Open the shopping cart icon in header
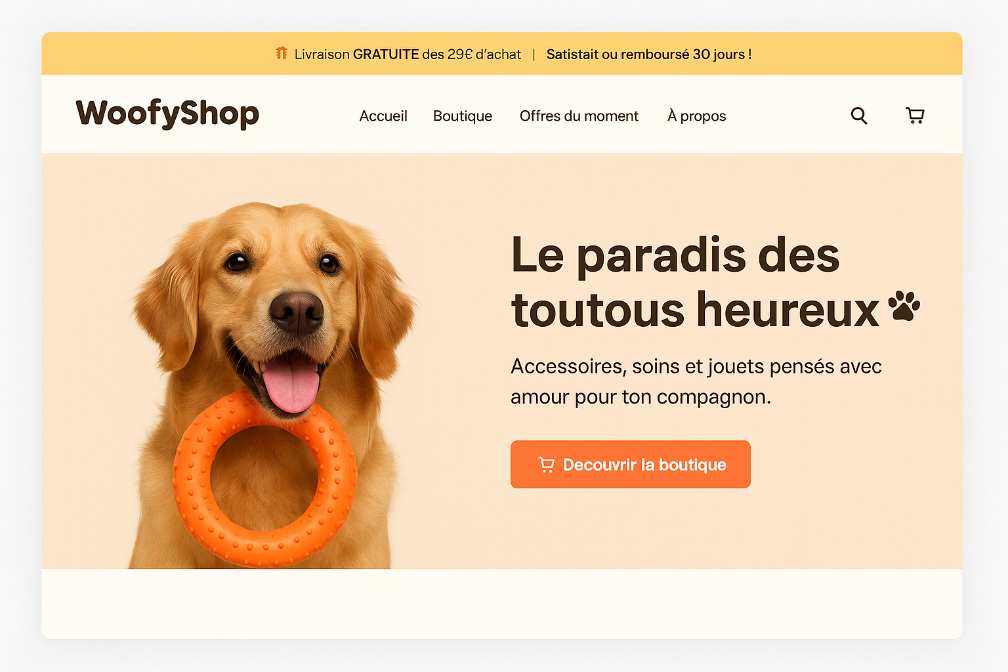1008x672 pixels. click(x=915, y=115)
